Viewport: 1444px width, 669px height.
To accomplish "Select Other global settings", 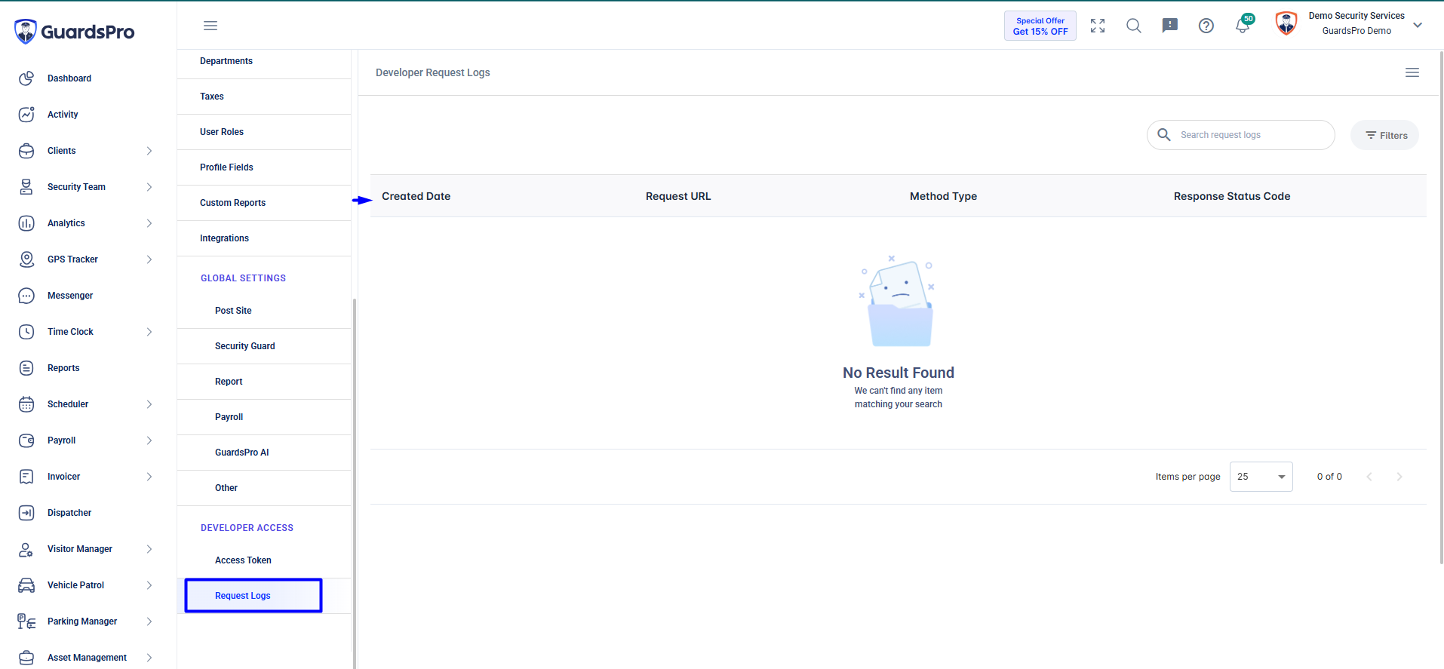I will (x=264, y=488).
